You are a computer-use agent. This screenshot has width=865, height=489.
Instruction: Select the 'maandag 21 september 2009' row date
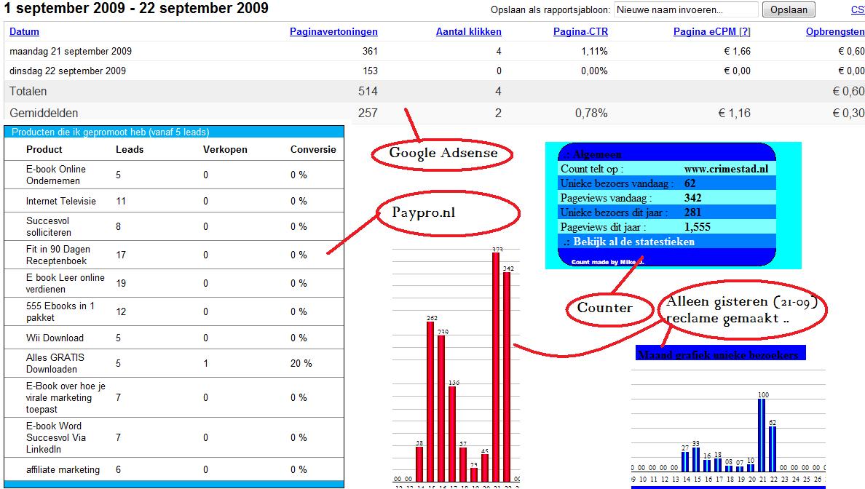(71, 51)
